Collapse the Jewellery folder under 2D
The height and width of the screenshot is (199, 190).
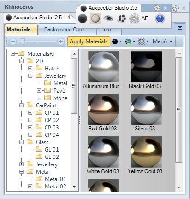pos(30,76)
